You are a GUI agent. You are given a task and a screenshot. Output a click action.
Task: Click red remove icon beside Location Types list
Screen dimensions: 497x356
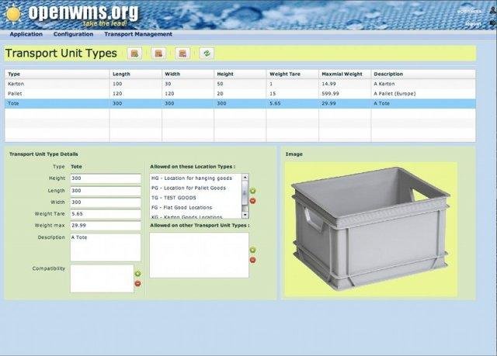252,201
